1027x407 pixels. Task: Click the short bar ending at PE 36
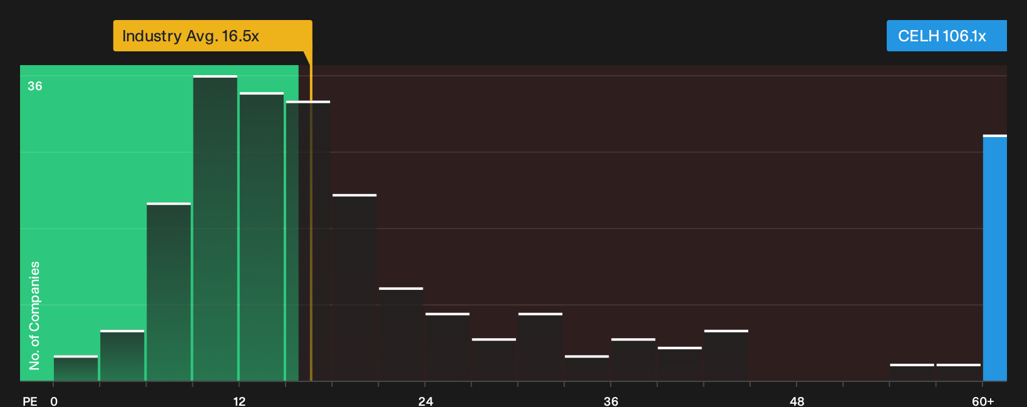[x=587, y=368]
